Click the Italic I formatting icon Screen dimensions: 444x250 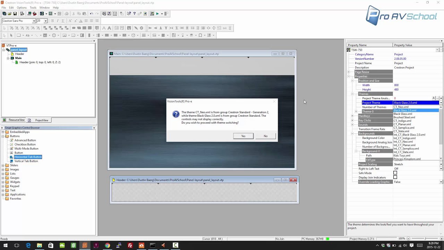(x=58, y=21)
